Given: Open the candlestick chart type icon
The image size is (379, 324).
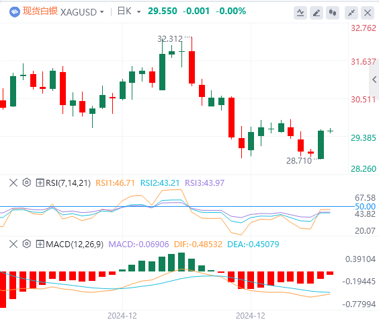Looking at the screenshot, I should click(x=333, y=13).
